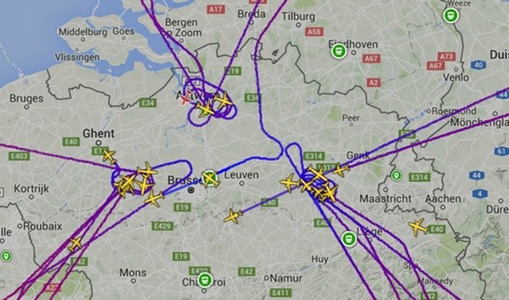Select the aircraft southeast of Roubaix
The width and height of the screenshot is (509, 300).
(75, 244)
